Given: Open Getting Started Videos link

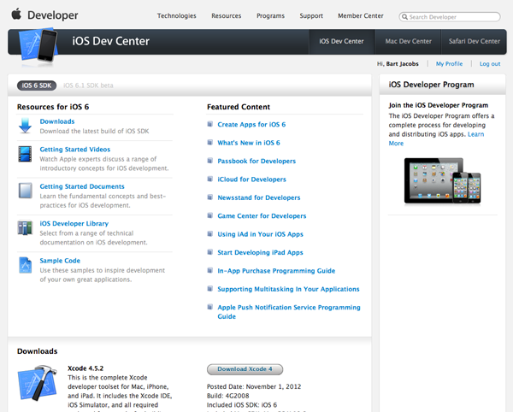Looking at the screenshot, I should (x=75, y=150).
